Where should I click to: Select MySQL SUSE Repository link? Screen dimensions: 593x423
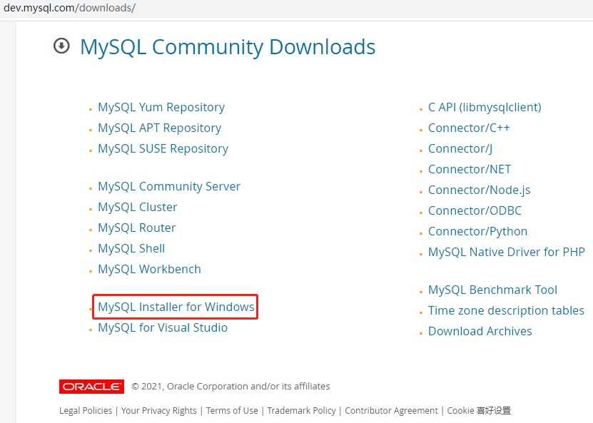pos(163,148)
